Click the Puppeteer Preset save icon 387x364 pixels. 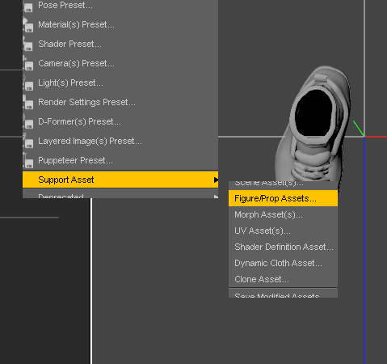pos(28,161)
